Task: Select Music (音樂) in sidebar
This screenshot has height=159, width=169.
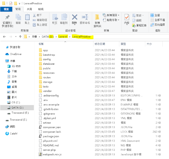Action: point(12,82)
